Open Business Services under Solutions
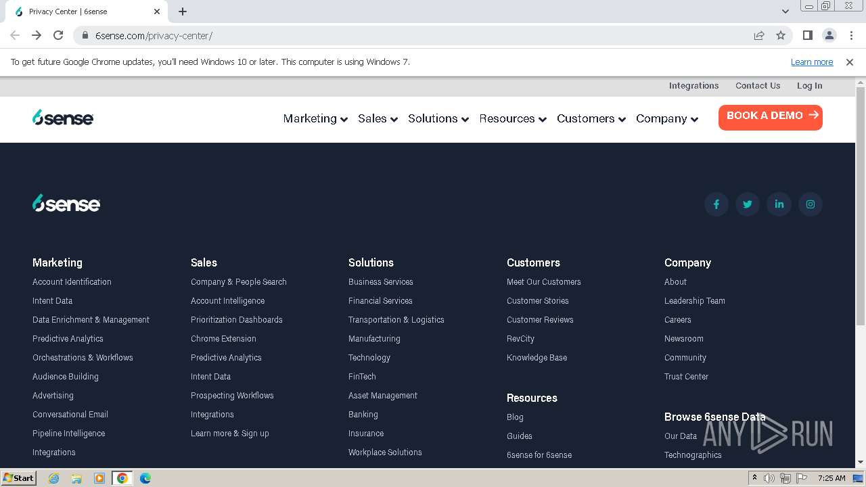The width and height of the screenshot is (866, 487). tap(380, 282)
